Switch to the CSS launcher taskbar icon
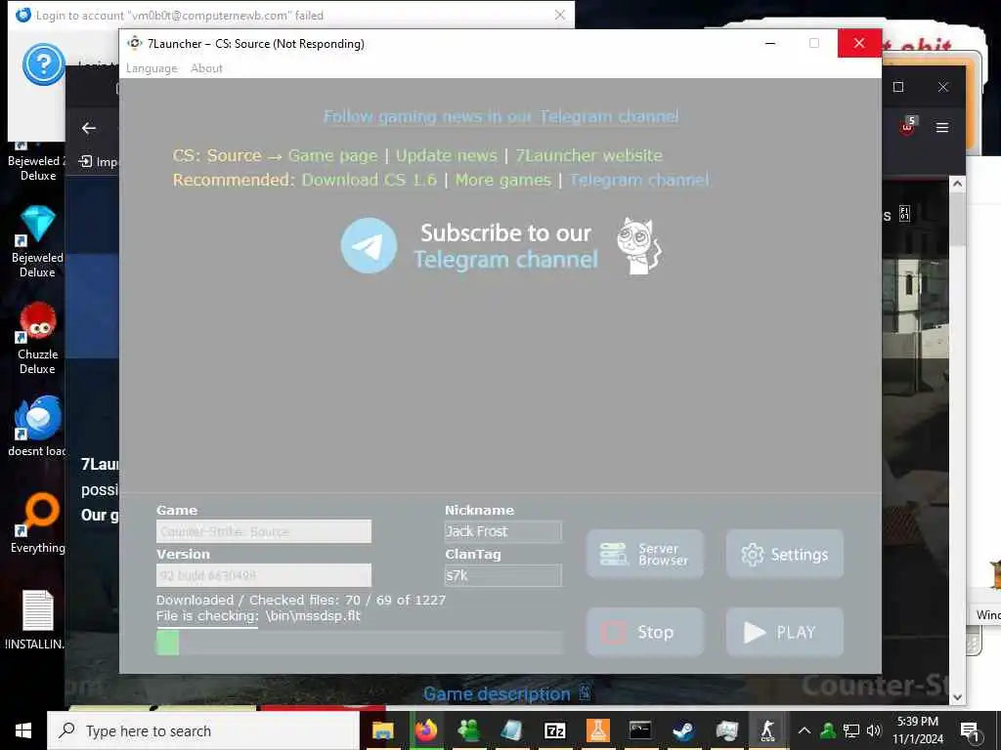Image resolution: width=1001 pixels, height=750 pixels. tap(768, 730)
